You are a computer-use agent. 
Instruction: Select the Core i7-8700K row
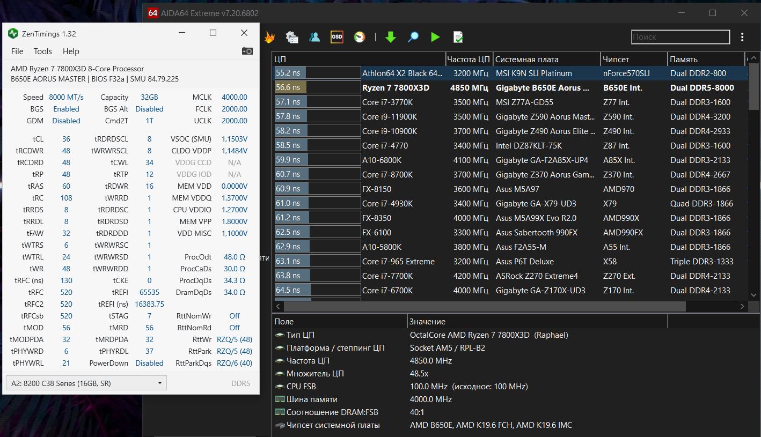point(510,175)
